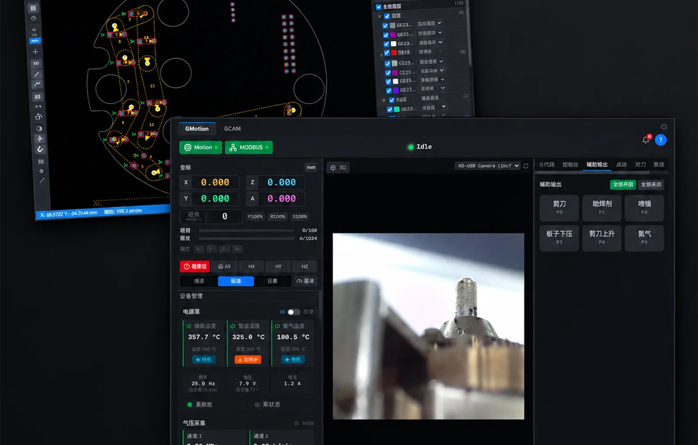Click the progress bar showing 0/100

pyautogui.click(x=246, y=230)
